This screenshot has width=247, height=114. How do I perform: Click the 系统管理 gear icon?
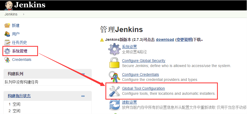[7, 51]
